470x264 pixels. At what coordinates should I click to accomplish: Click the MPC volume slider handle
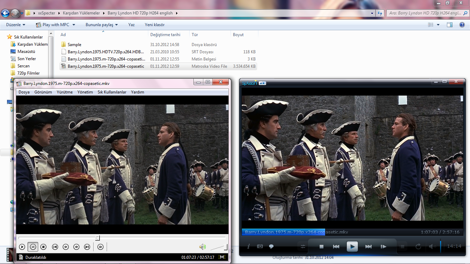(x=226, y=247)
